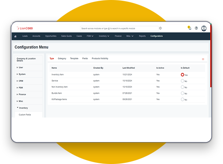This screenshot has width=223, height=164.
Task: Select the Bundle Item row name
Action: pyautogui.click(x=57, y=93)
